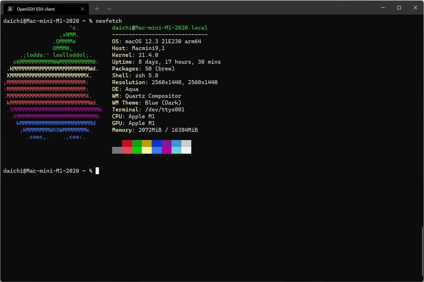Click the 'Kernel: 21.4.0' line
424x282 pixels.
tap(135, 55)
